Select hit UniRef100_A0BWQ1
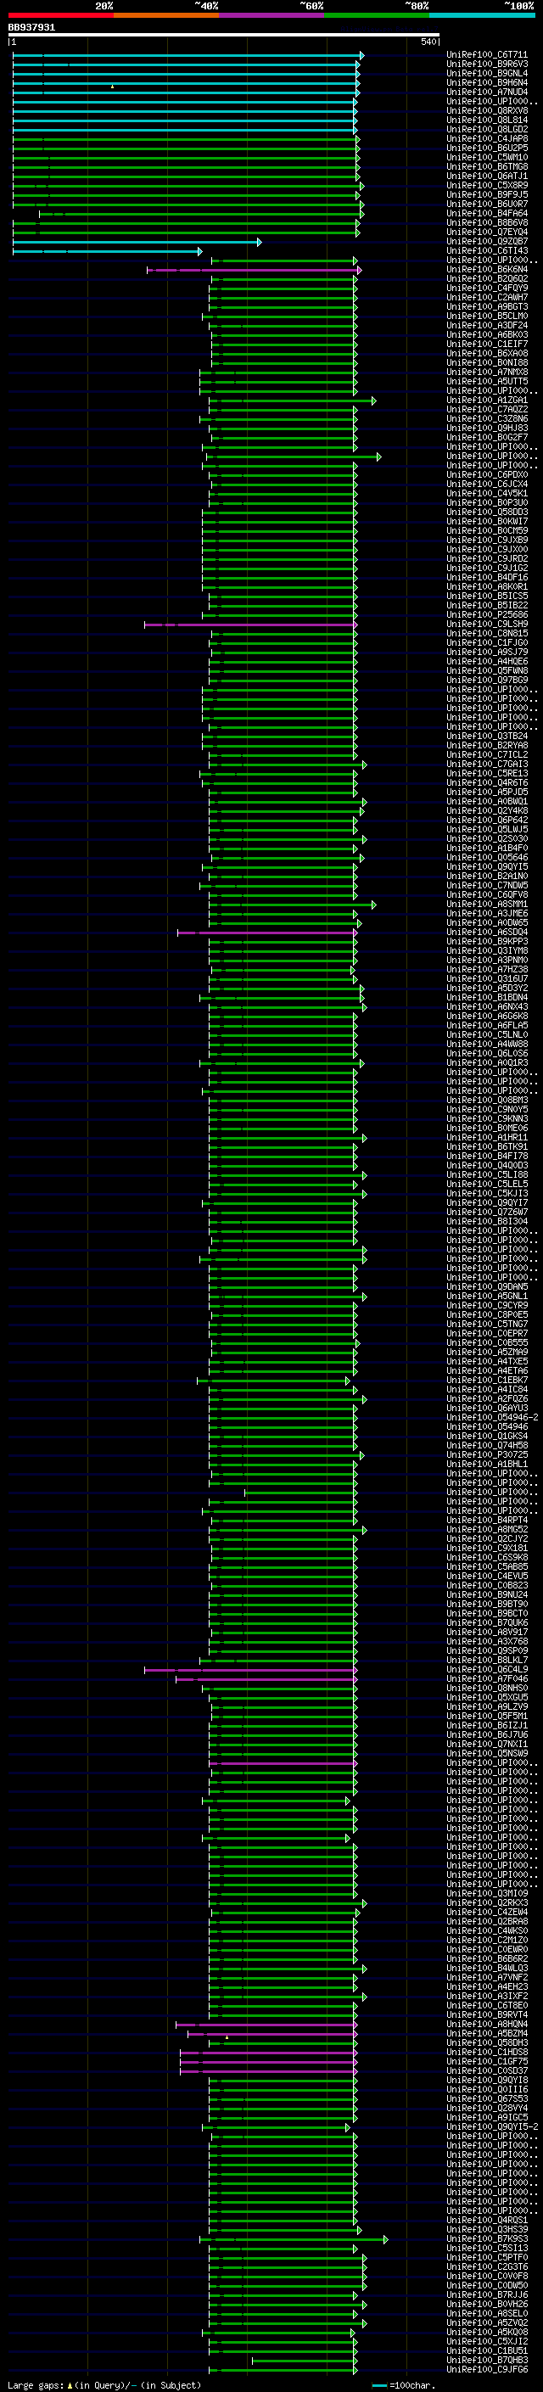This screenshot has height=2392, width=543. click(486, 801)
